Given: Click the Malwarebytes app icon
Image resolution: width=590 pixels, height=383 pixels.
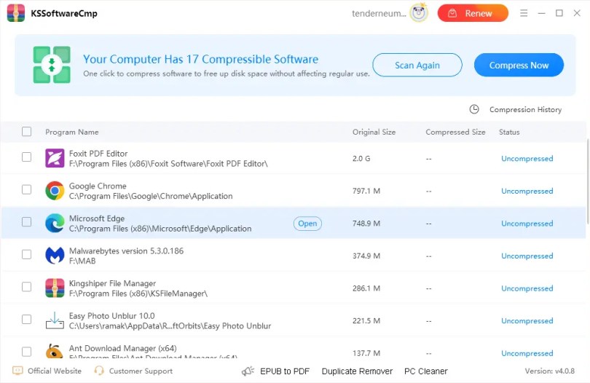Looking at the screenshot, I should click(x=55, y=256).
